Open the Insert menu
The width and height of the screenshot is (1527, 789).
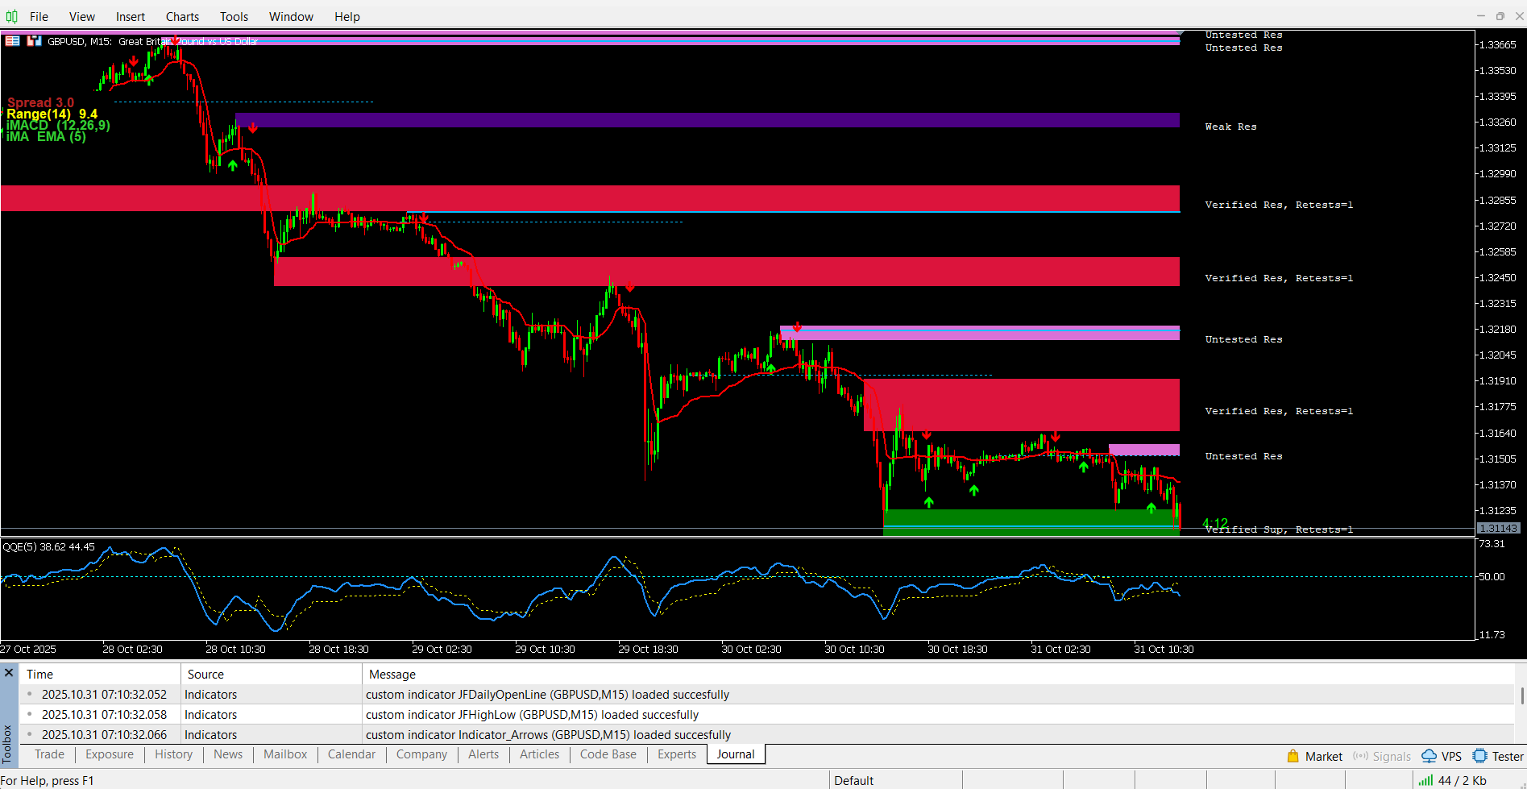tap(130, 16)
